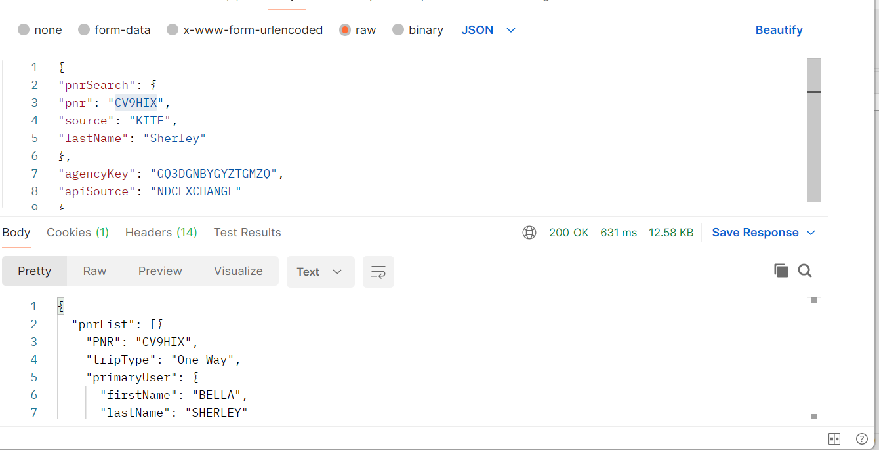Expand the Text response format dropdown
The image size is (879, 450).
click(320, 272)
